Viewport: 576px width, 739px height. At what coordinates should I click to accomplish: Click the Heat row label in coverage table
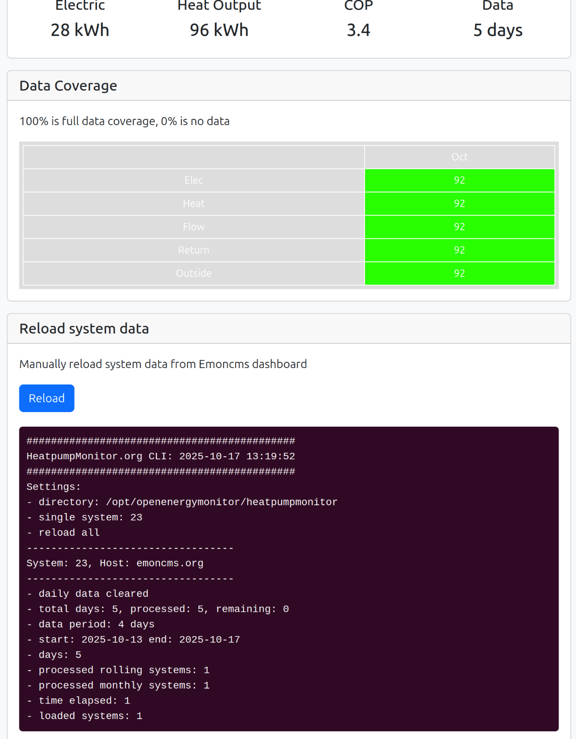193,204
